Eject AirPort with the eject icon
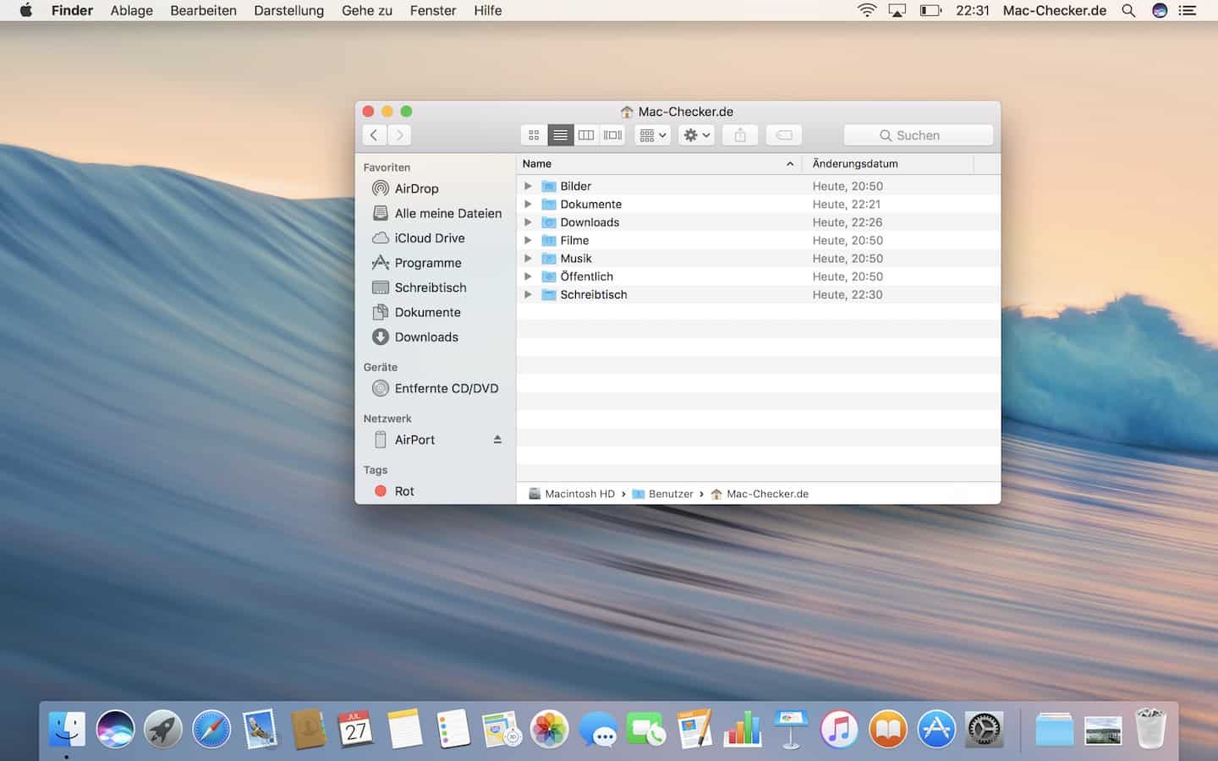Screen dimensions: 1218x761 click(x=497, y=440)
